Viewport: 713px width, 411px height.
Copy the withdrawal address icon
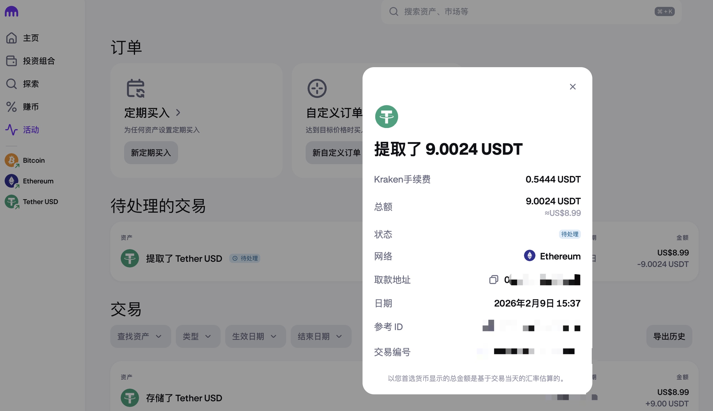point(494,280)
